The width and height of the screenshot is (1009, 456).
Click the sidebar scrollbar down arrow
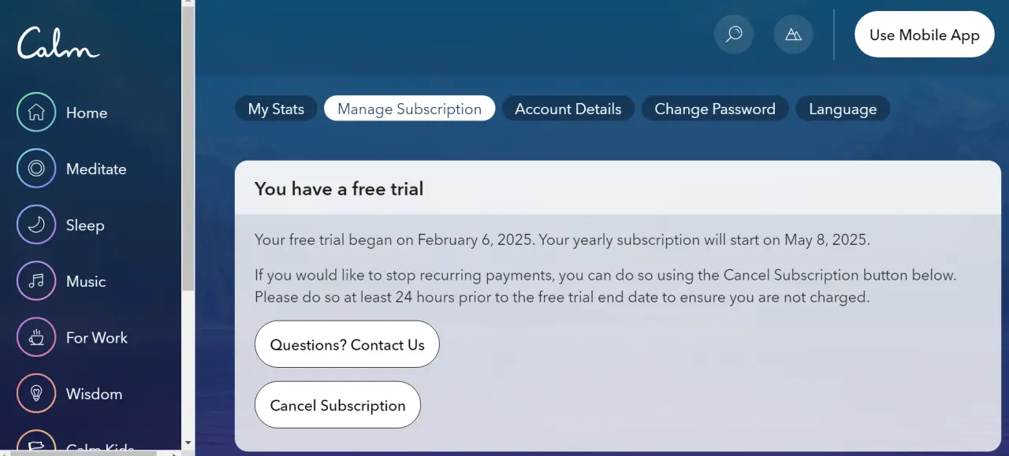click(x=188, y=443)
